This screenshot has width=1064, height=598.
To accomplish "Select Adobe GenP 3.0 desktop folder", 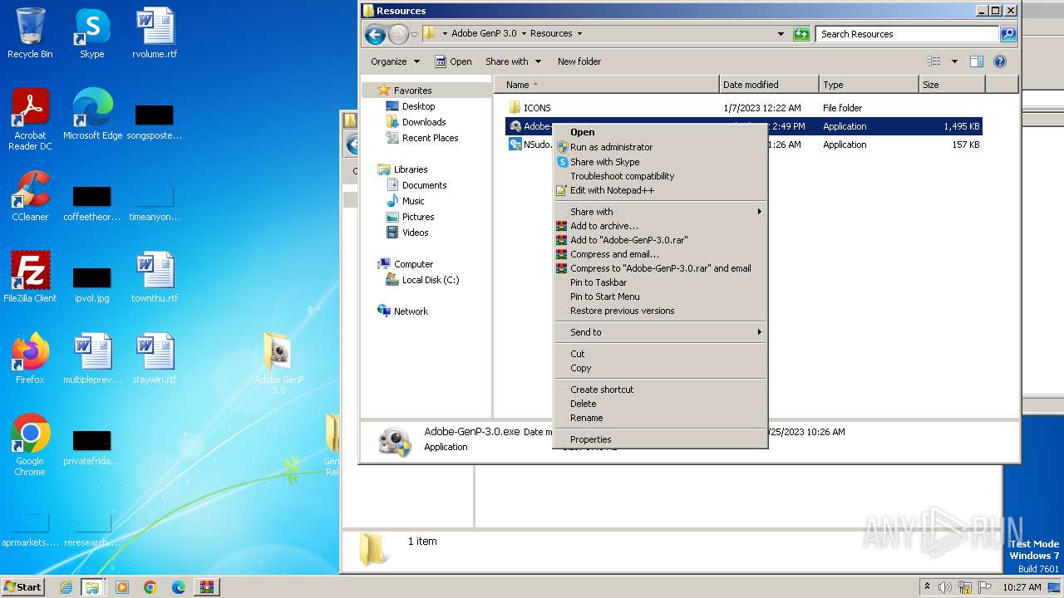I will (x=279, y=364).
